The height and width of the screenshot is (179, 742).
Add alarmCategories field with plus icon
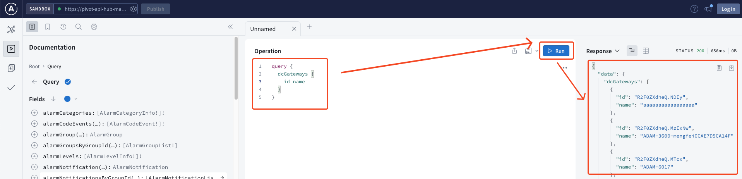click(x=34, y=113)
